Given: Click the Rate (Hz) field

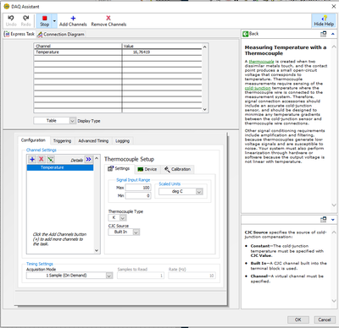Looking at the screenshot, I should pos(192,276).
